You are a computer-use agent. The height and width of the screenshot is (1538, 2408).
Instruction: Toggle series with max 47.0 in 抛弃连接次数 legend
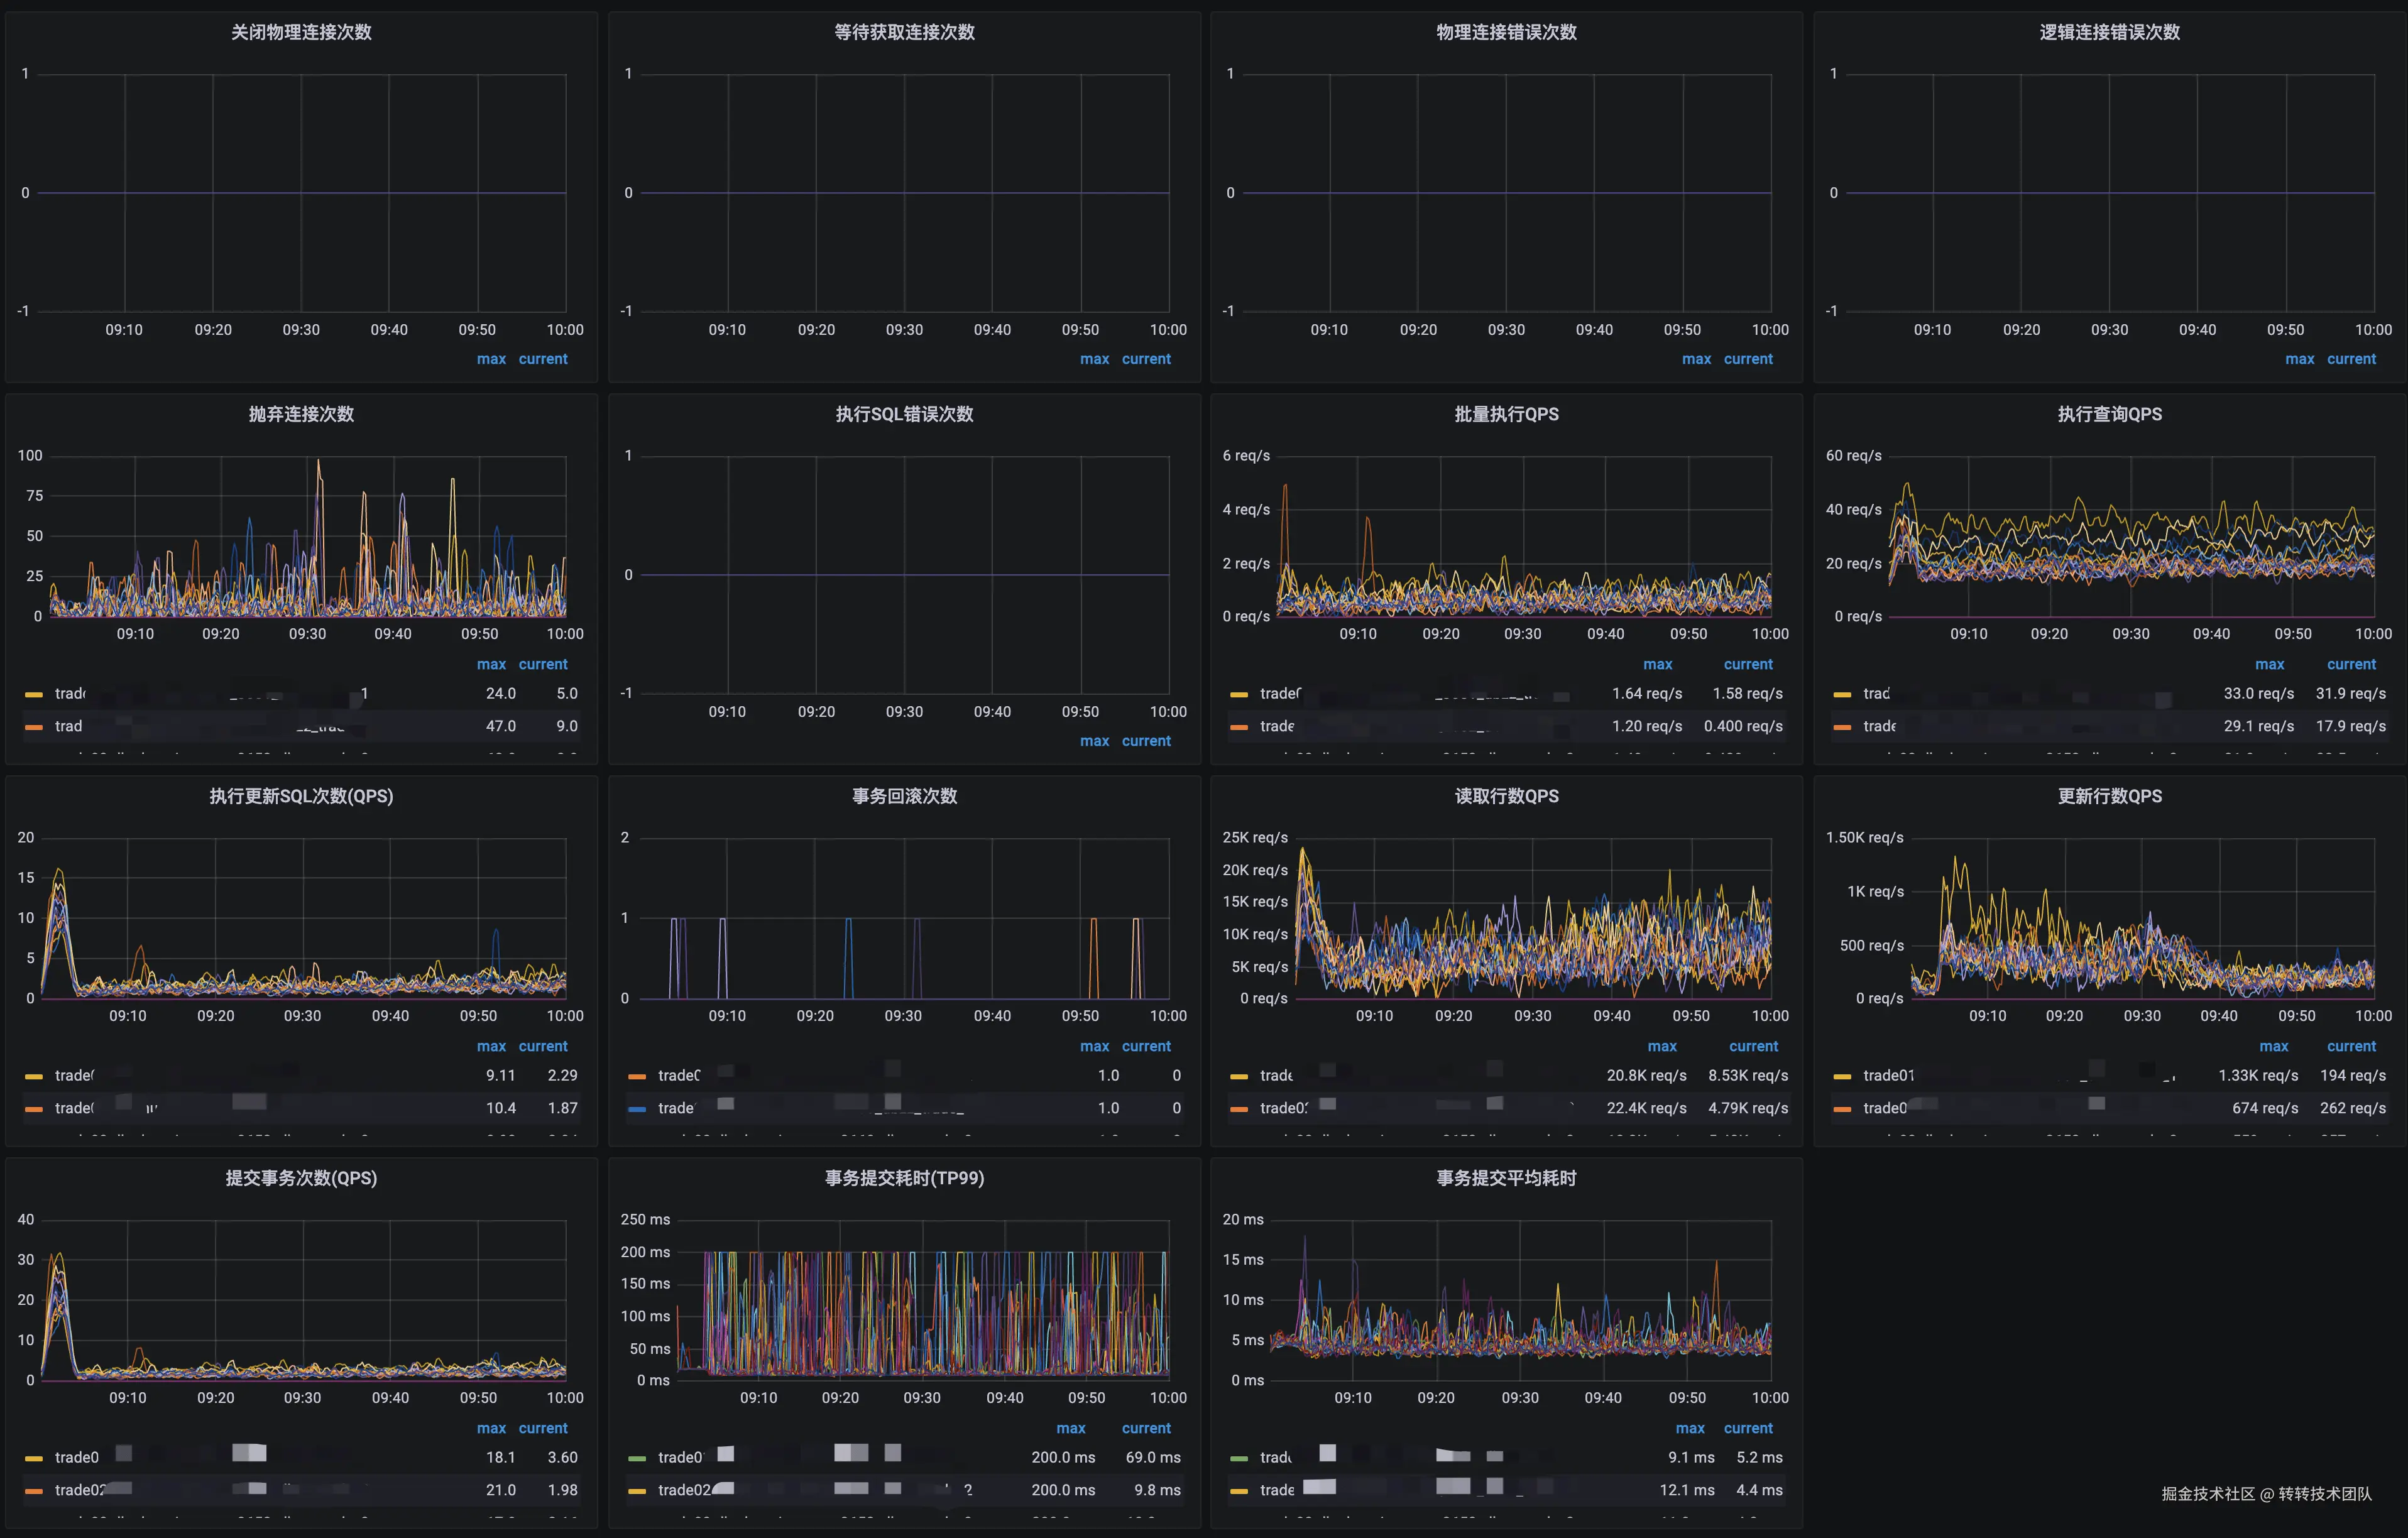pos(69,727)
